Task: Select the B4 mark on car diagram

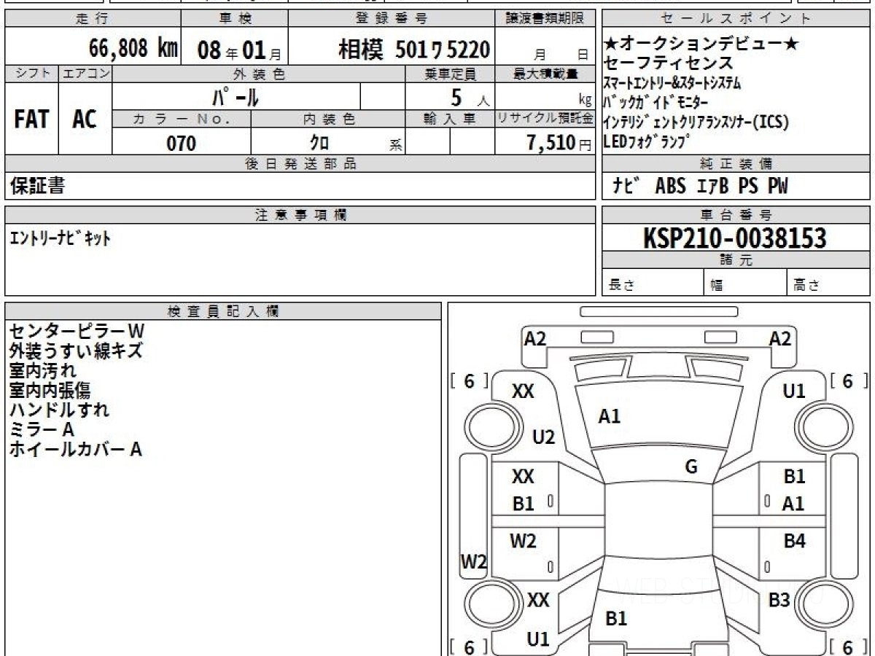Action: point(794,542)
